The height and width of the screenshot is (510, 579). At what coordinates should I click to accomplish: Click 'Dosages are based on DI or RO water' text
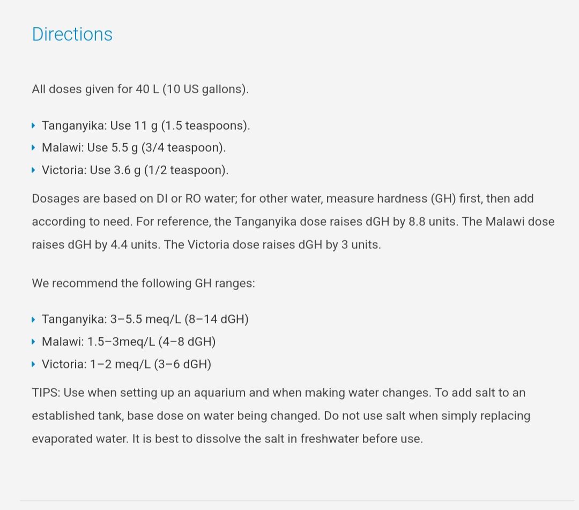[134, 199]
